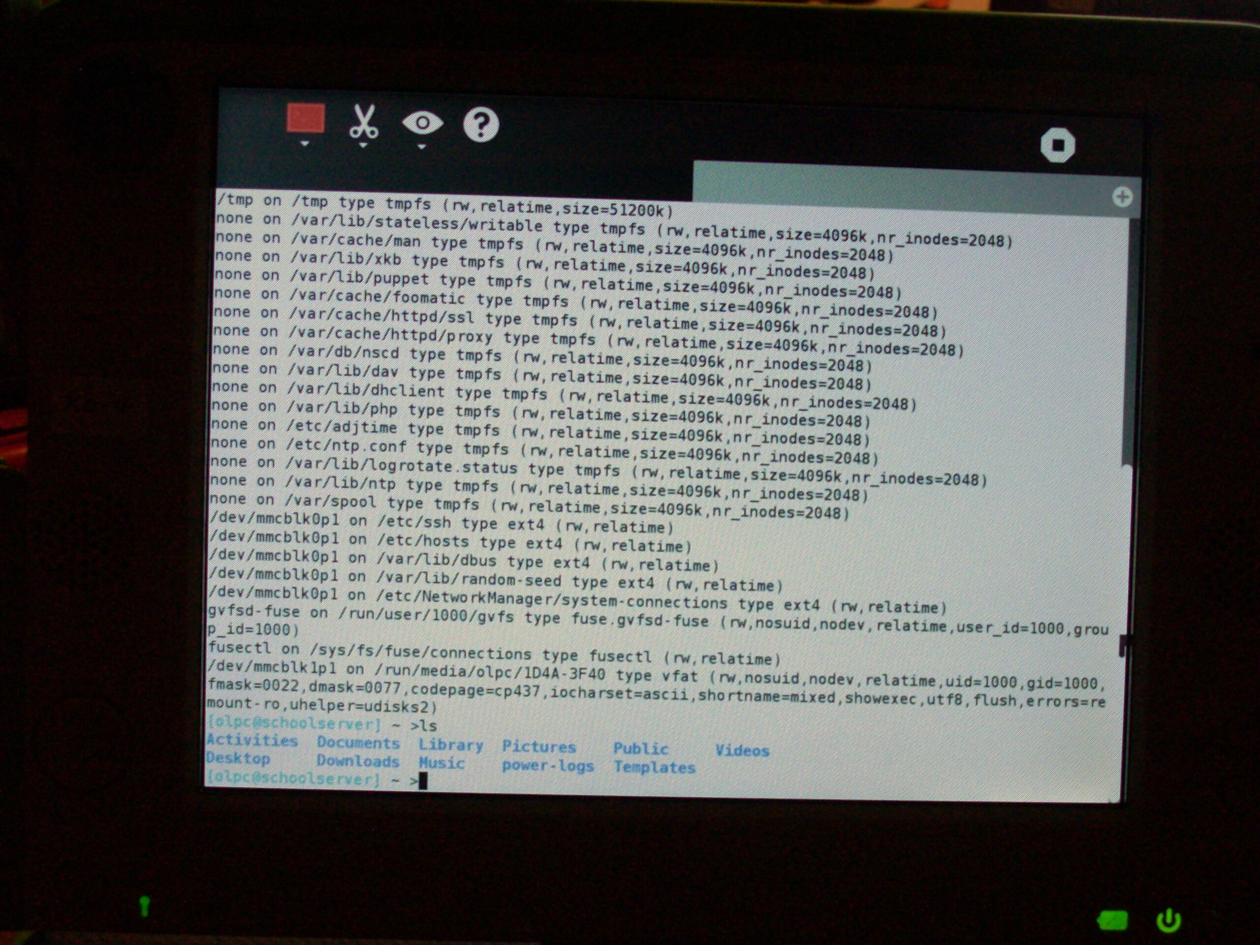
Task: Click the question mark Help button
Action: 481,124
